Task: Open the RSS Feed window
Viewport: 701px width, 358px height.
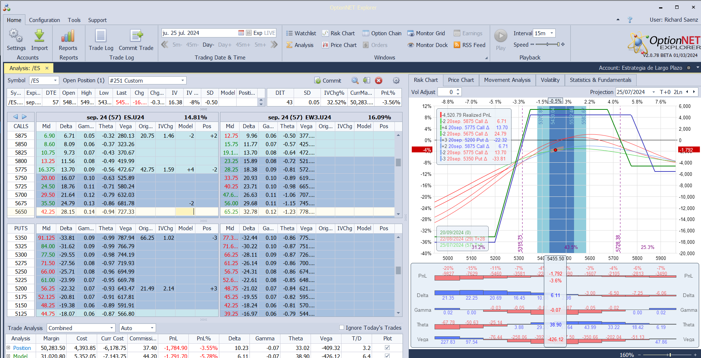Action: coord(470,45)
